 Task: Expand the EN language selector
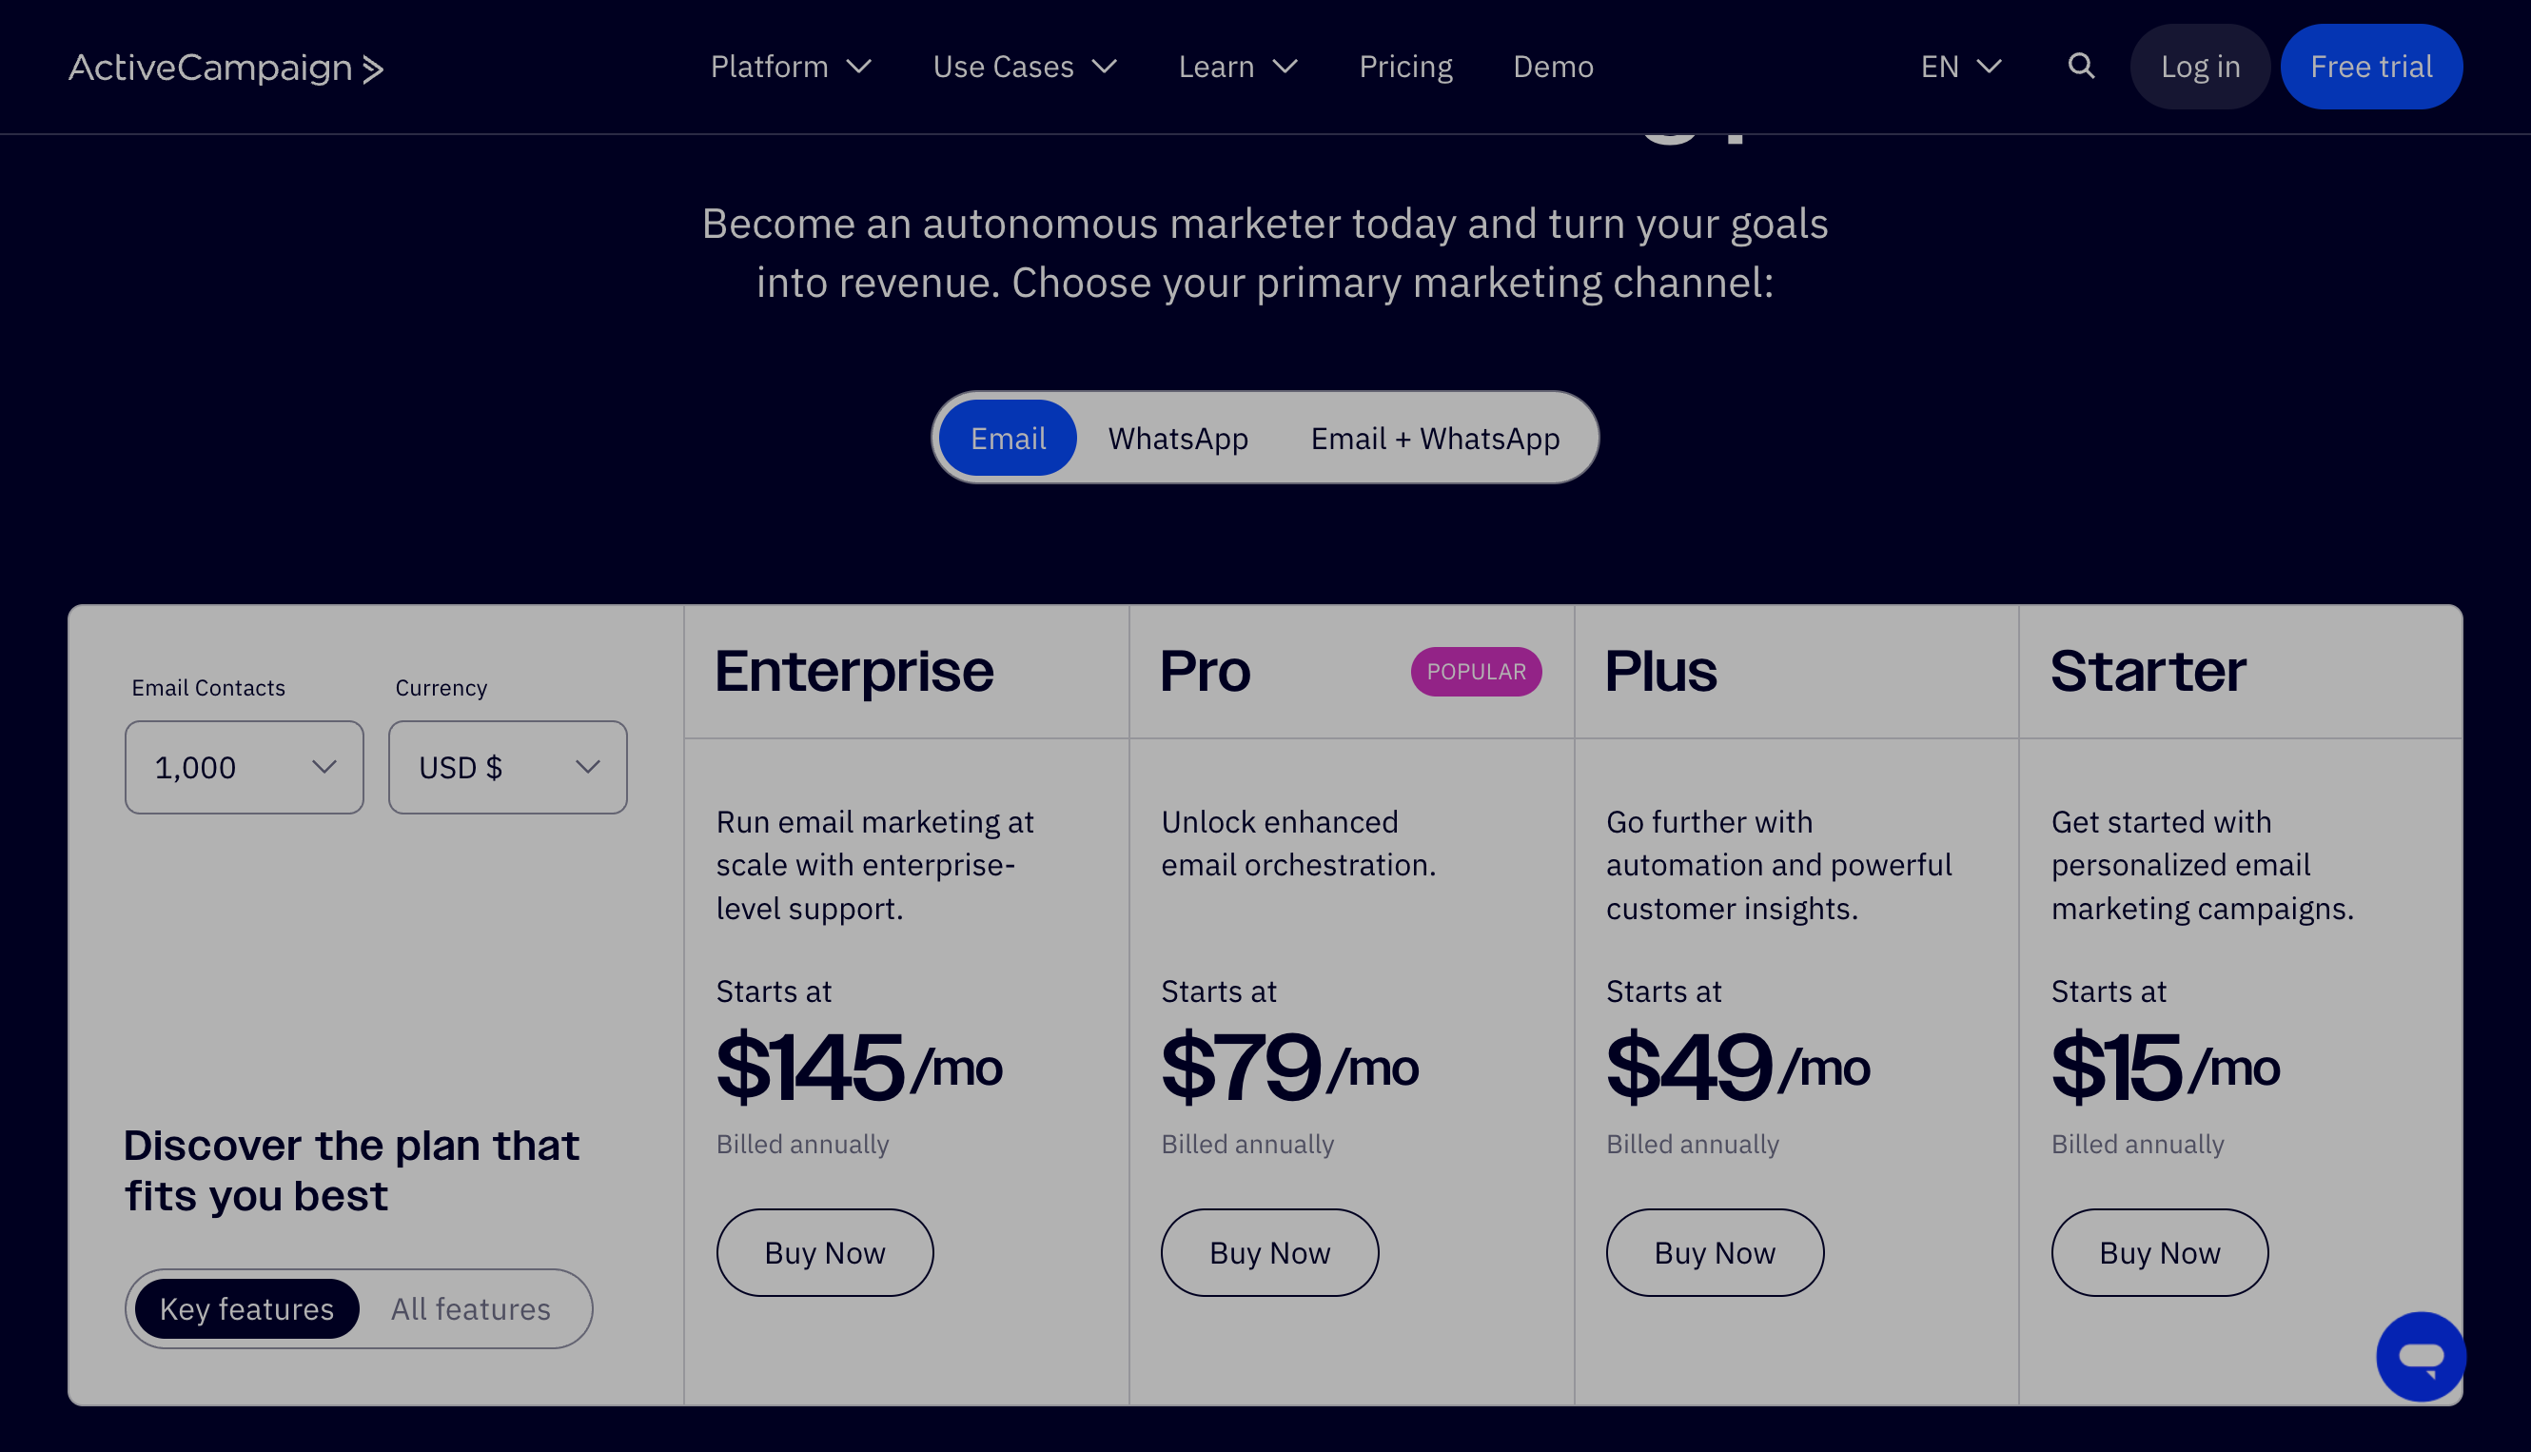click(x=1959, y=67)
